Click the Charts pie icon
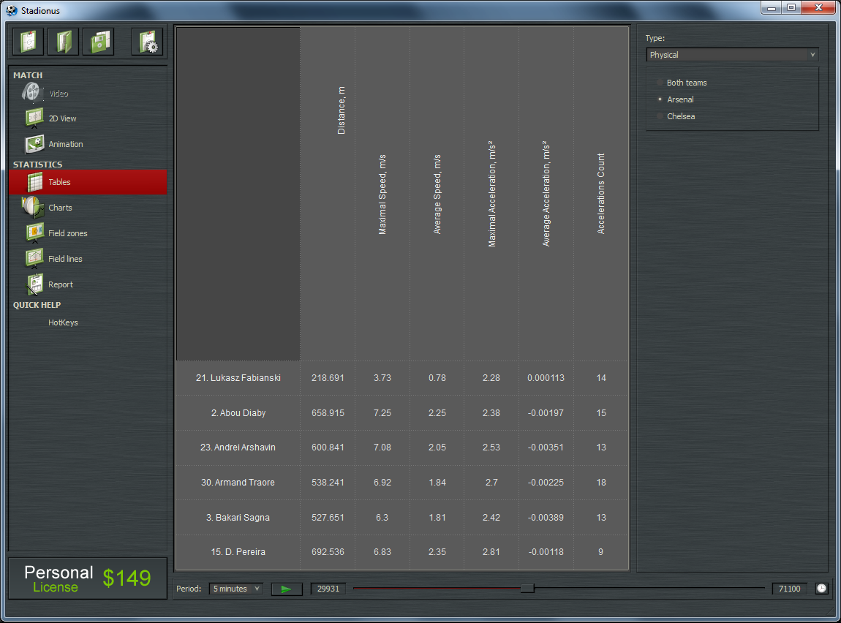Screen dimensions: 841x623 pyautogui.click(x=33, y=208)
